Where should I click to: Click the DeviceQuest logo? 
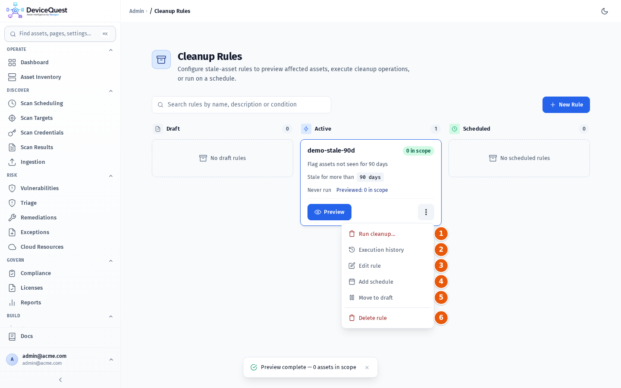click(x=37, y=11)
